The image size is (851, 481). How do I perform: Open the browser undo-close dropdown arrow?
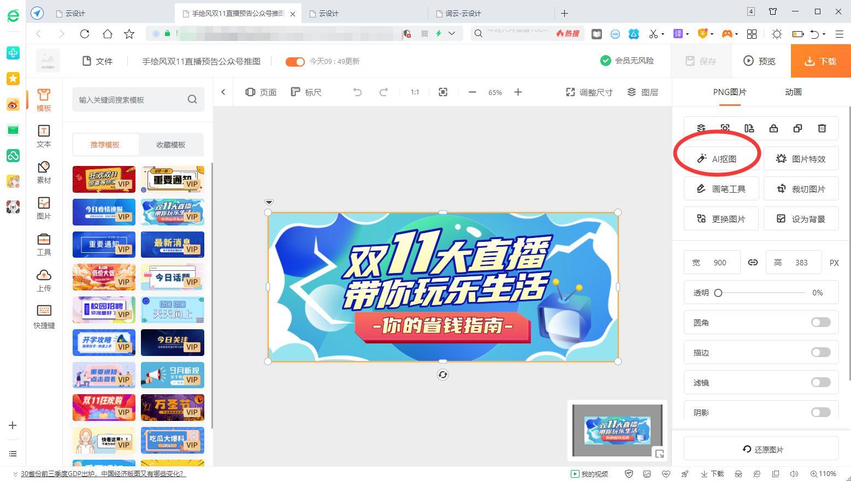824,34
